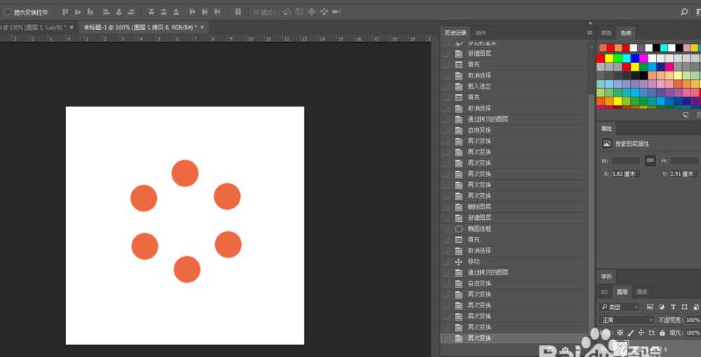Open the layer filter 类型 dropdown
This screenshot has height=357, width=701.
[x=620, y=307]
